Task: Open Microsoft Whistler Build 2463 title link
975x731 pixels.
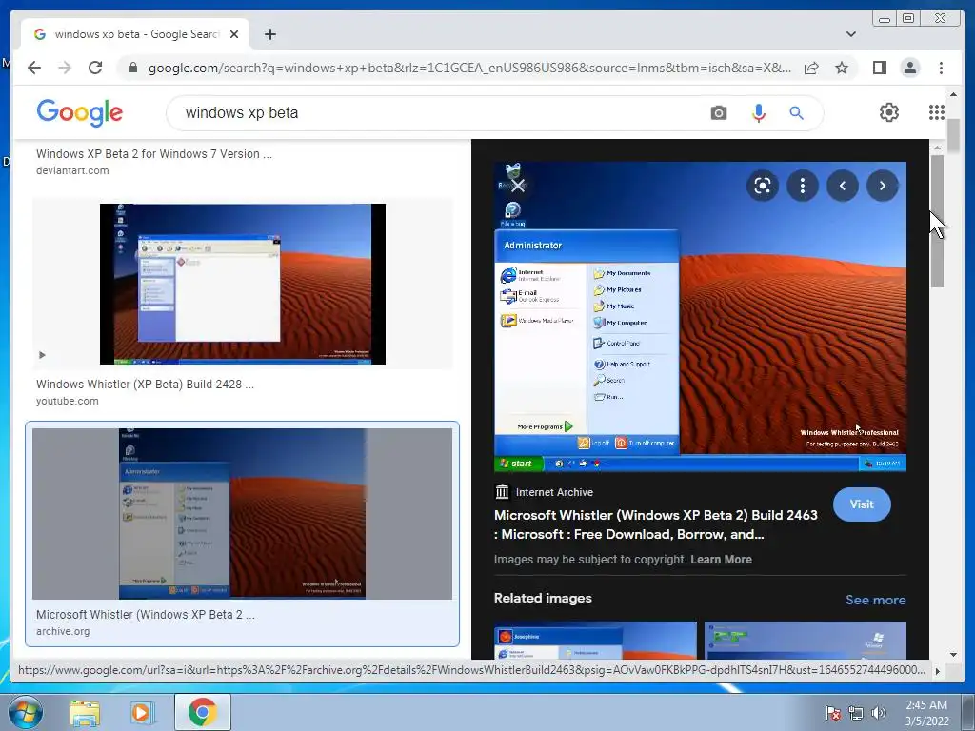Action: [656, 524]
